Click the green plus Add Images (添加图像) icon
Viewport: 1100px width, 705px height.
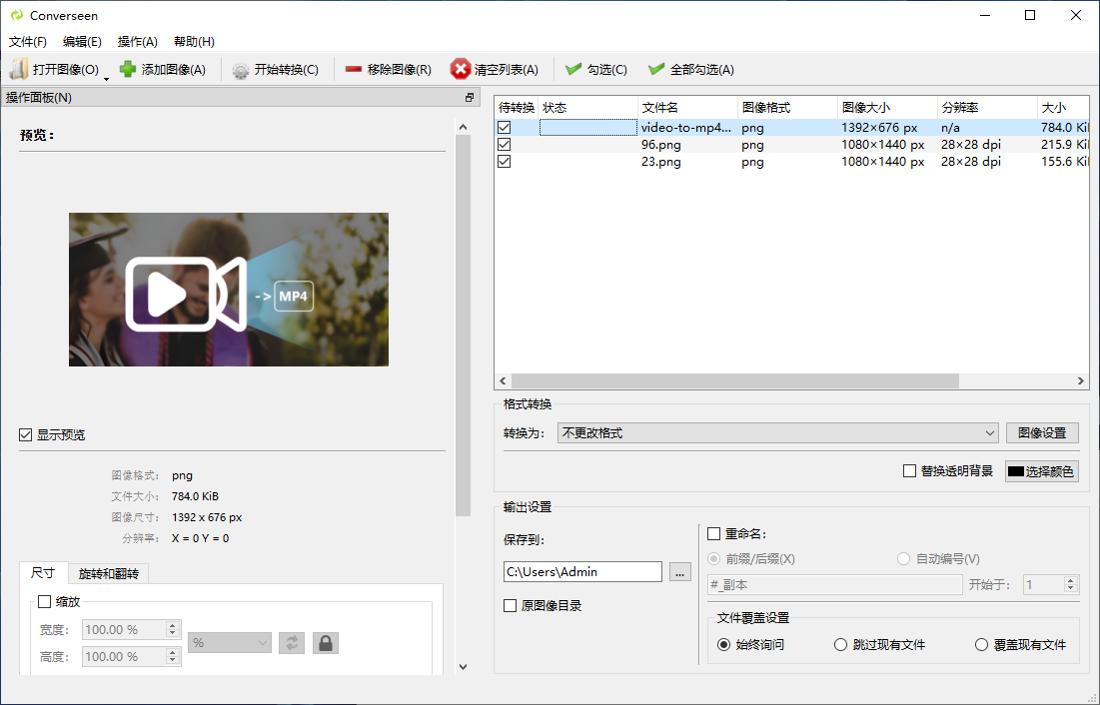coord(128,69)
